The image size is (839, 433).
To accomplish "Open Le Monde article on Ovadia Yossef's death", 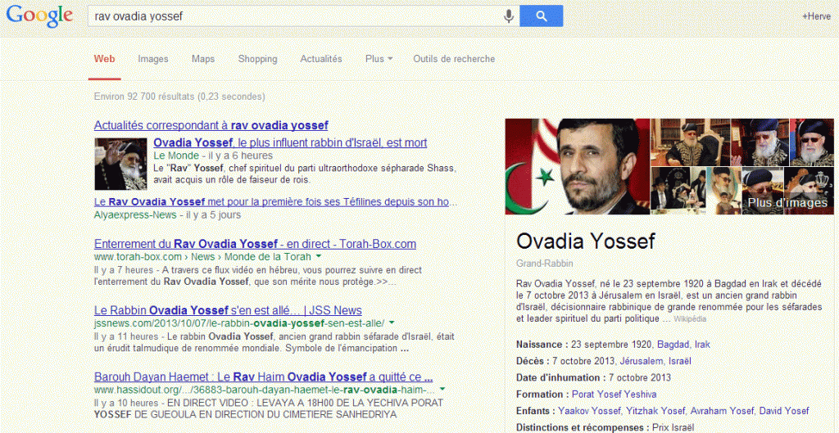I will (x=290, y=142).
